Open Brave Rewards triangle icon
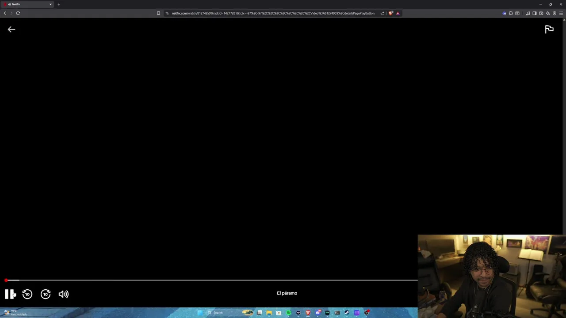This screenshot has height=318, width=566. click(x=398, y=13)
